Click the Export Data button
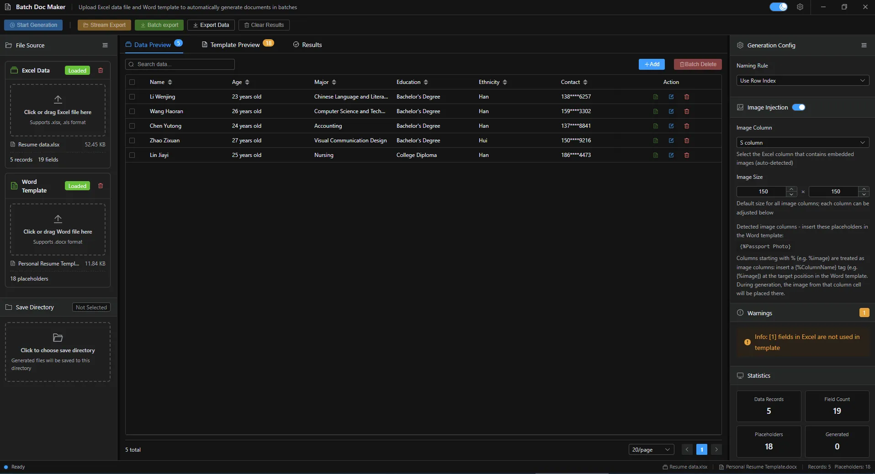This screenshot has width=875, height=474. coord(211,25)
